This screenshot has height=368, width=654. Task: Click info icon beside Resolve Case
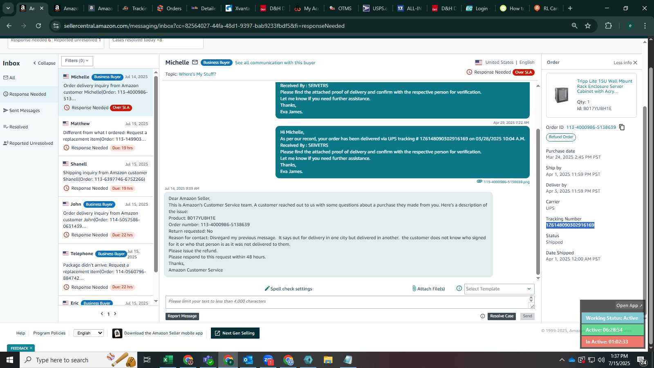point(483,316)
